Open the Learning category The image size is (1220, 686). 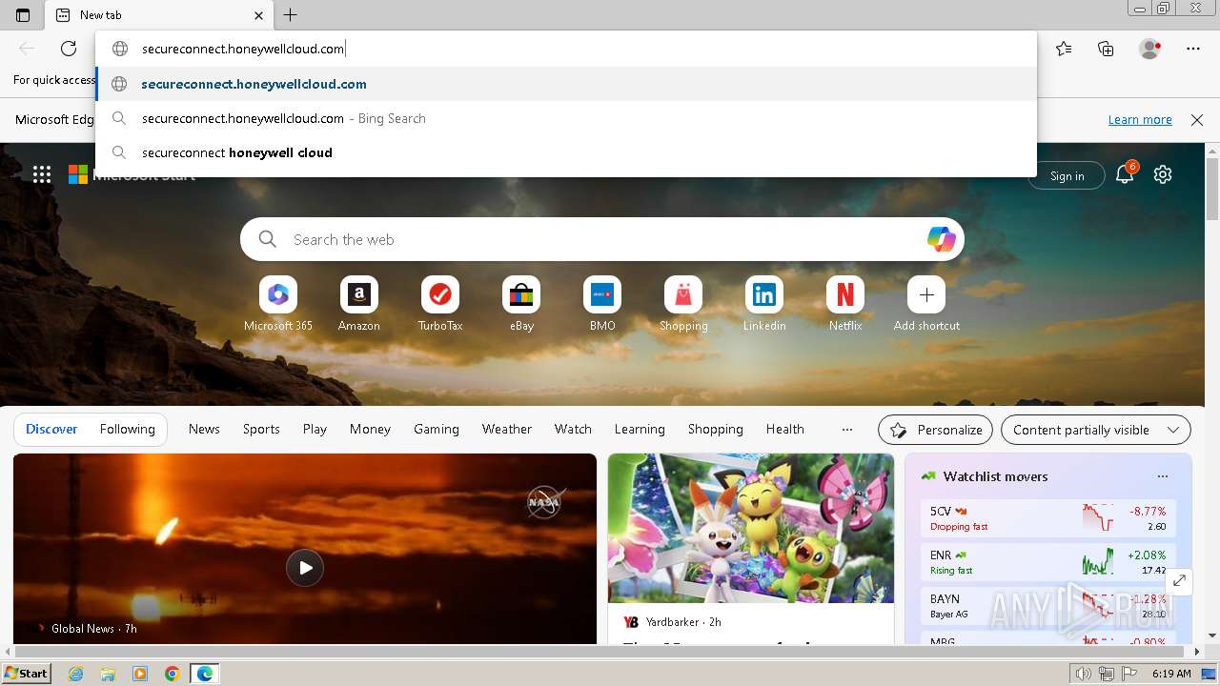(x=640, y=429)
